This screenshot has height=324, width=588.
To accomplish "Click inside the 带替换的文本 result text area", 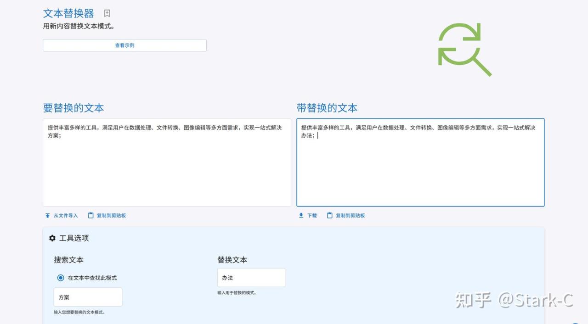I will pyautogui.click(x=420, y=170).
